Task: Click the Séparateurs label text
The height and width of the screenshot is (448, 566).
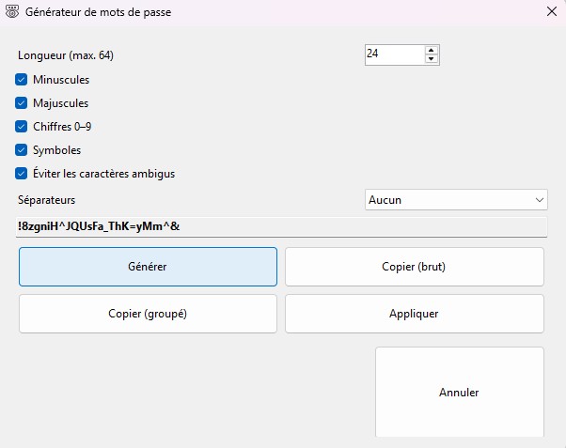Action: tap(46, 200)
